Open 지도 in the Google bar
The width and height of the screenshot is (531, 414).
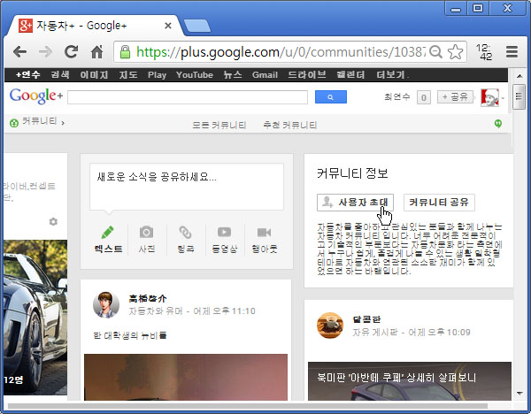tap(128, 74)
